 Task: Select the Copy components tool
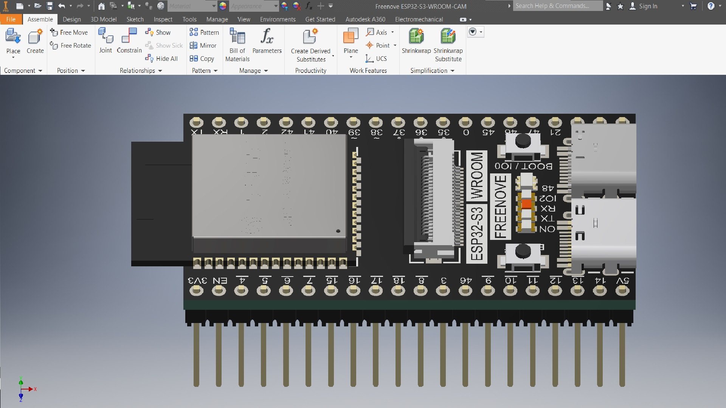pos(202,59)
